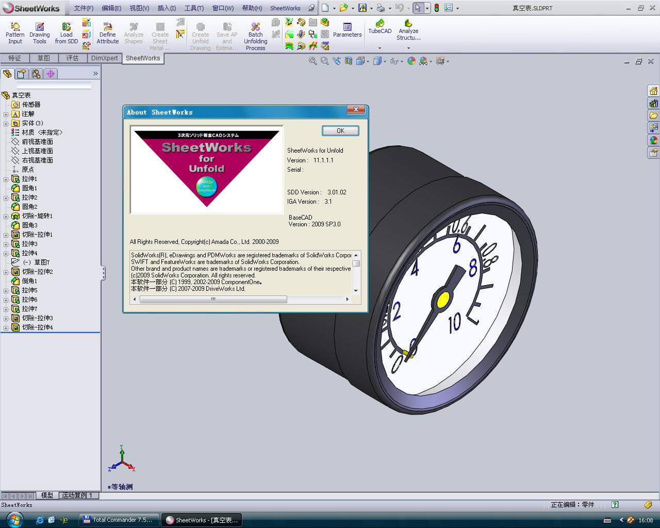Switch to the 模型 tab at the bottom

[47, 495]
